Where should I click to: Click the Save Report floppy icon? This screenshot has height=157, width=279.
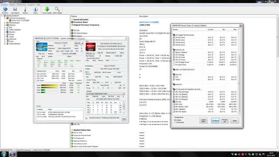coord(15,10)
